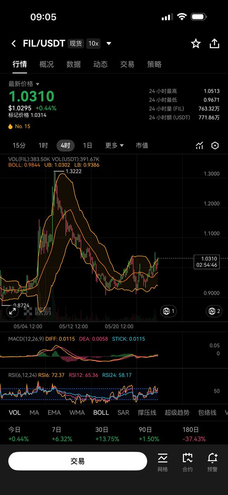Switch to the 动态 tab

[x=101, y=64]
